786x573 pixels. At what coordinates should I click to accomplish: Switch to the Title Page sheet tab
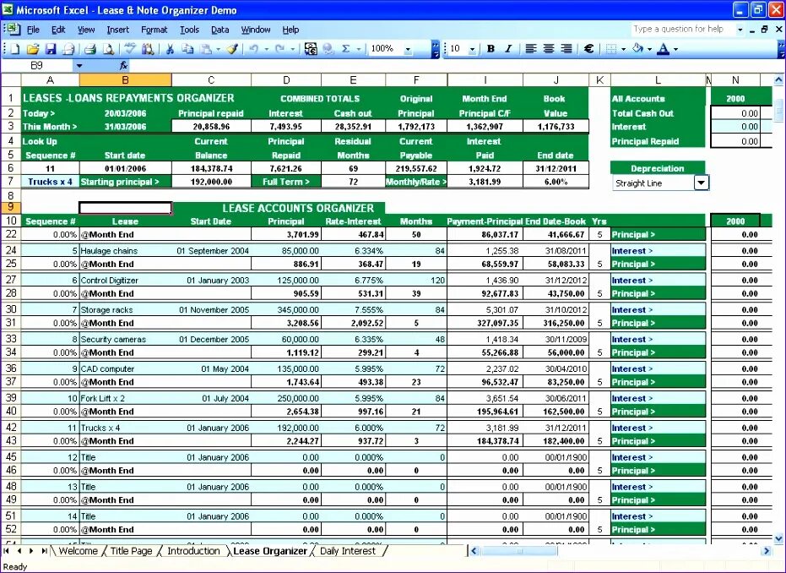click(x=131, y=551)
